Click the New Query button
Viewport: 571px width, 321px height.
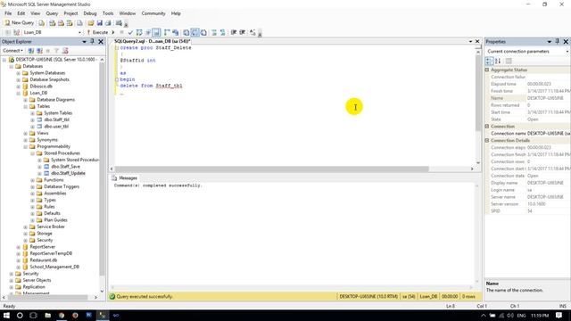[x=19, y=22]
